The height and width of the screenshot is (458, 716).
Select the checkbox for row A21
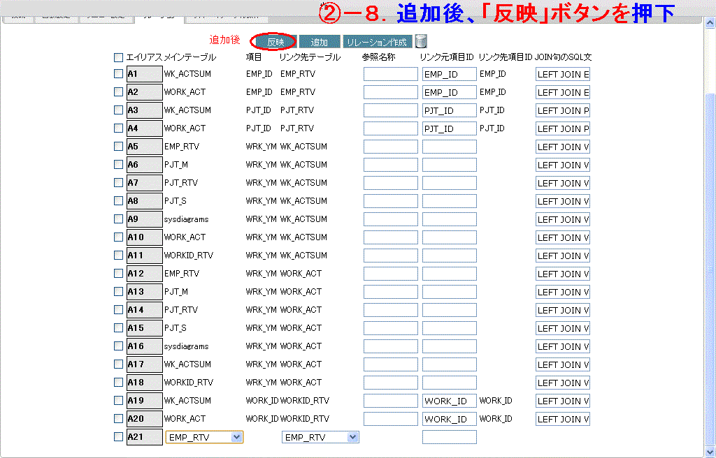point(118,437)
